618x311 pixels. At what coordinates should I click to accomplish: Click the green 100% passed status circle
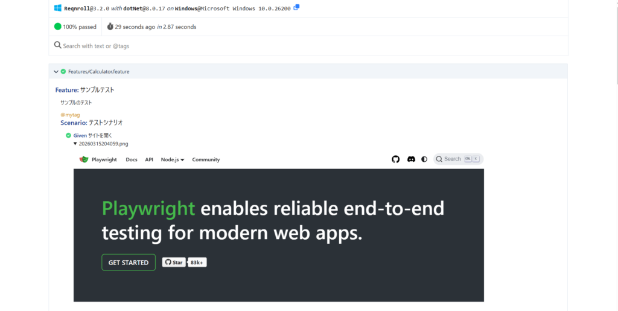click(58, 27)
